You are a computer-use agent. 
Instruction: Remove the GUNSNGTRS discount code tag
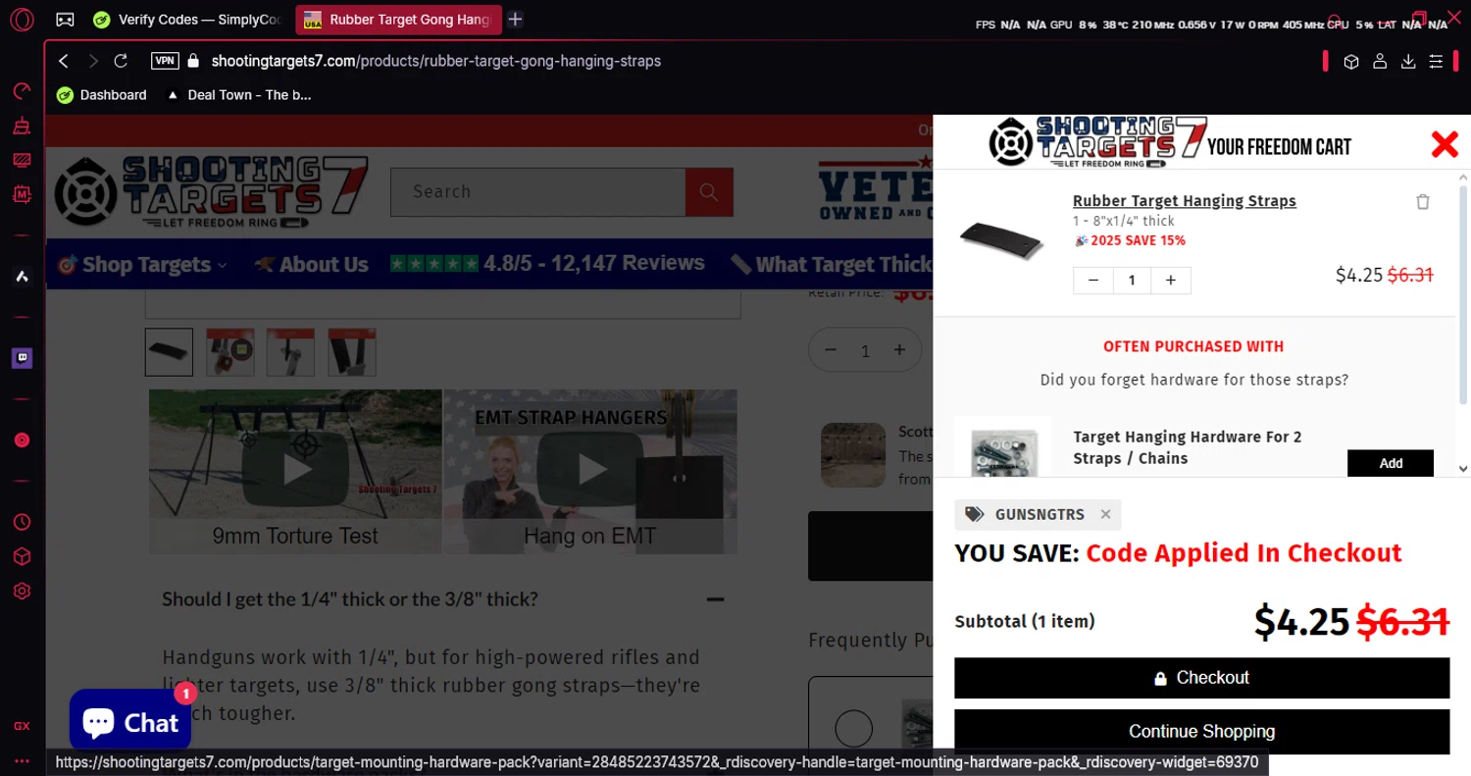tap(1105, 514)
